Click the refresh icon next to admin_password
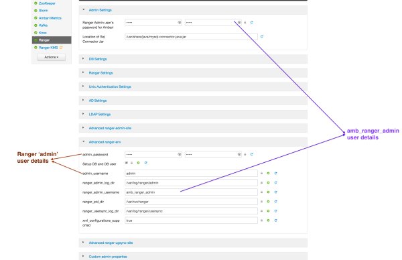This screenshot has width=402, height=260. click(x=252, y=154)
